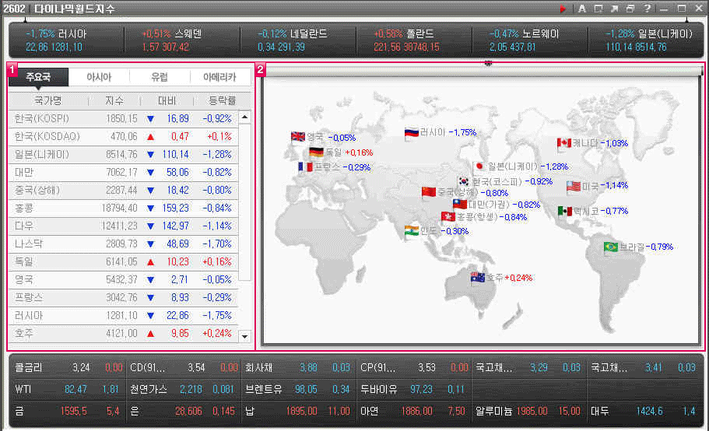Select the 중국(상해) row in the list
Screen dimensions: 709x431
pyautogui.click(x=124, y=190)
